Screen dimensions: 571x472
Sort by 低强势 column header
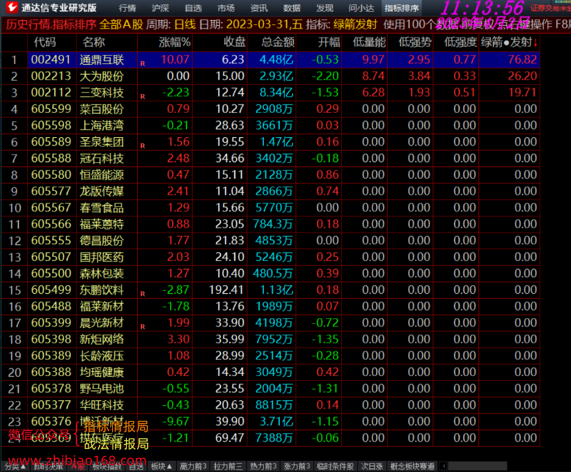coord(415,42)
